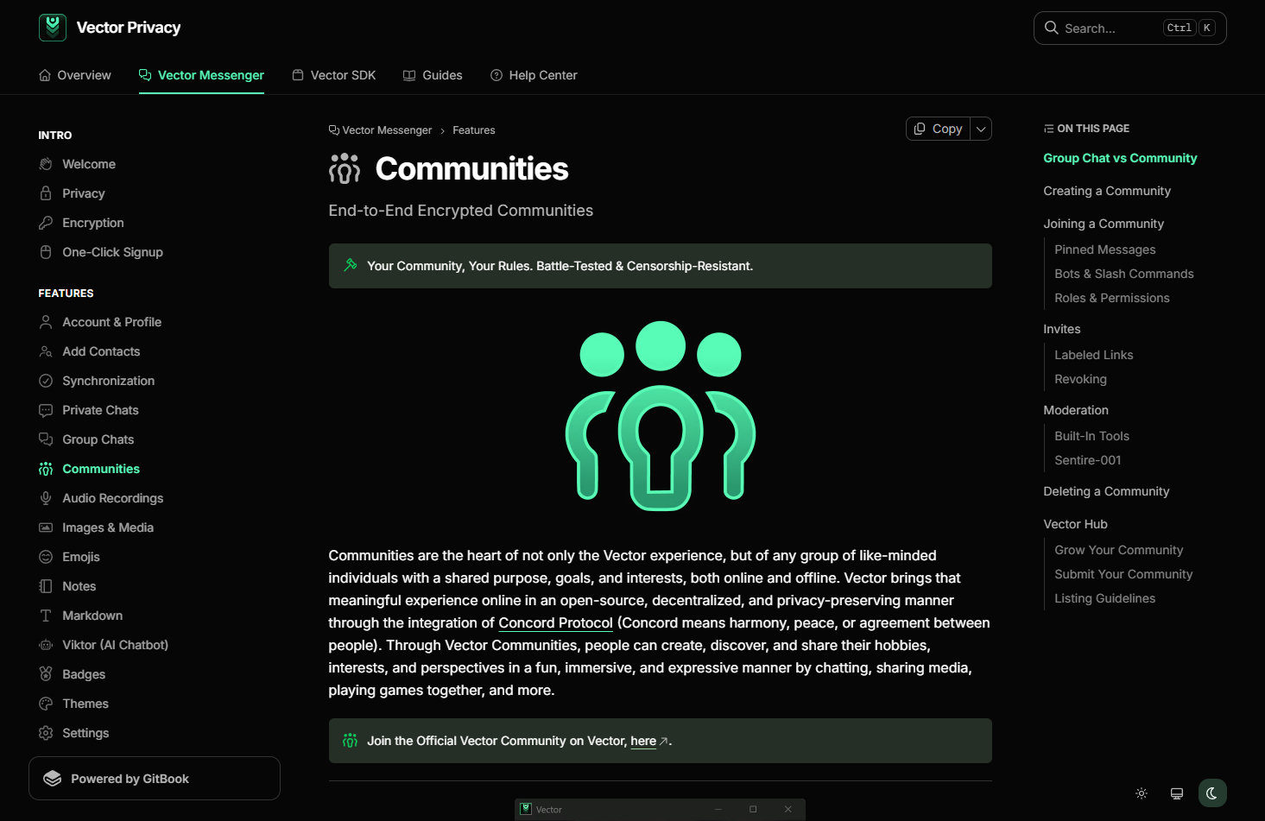The image size is (1265, 821).
Task: Jump to Revoking section
Action: [x=1080, y=379]
